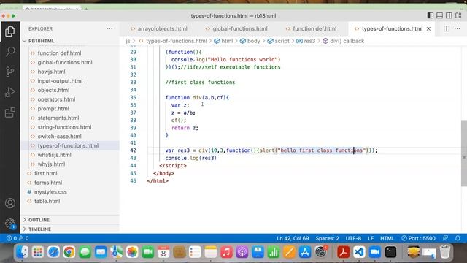Open the Search view in activity bar

coord(9,52)
